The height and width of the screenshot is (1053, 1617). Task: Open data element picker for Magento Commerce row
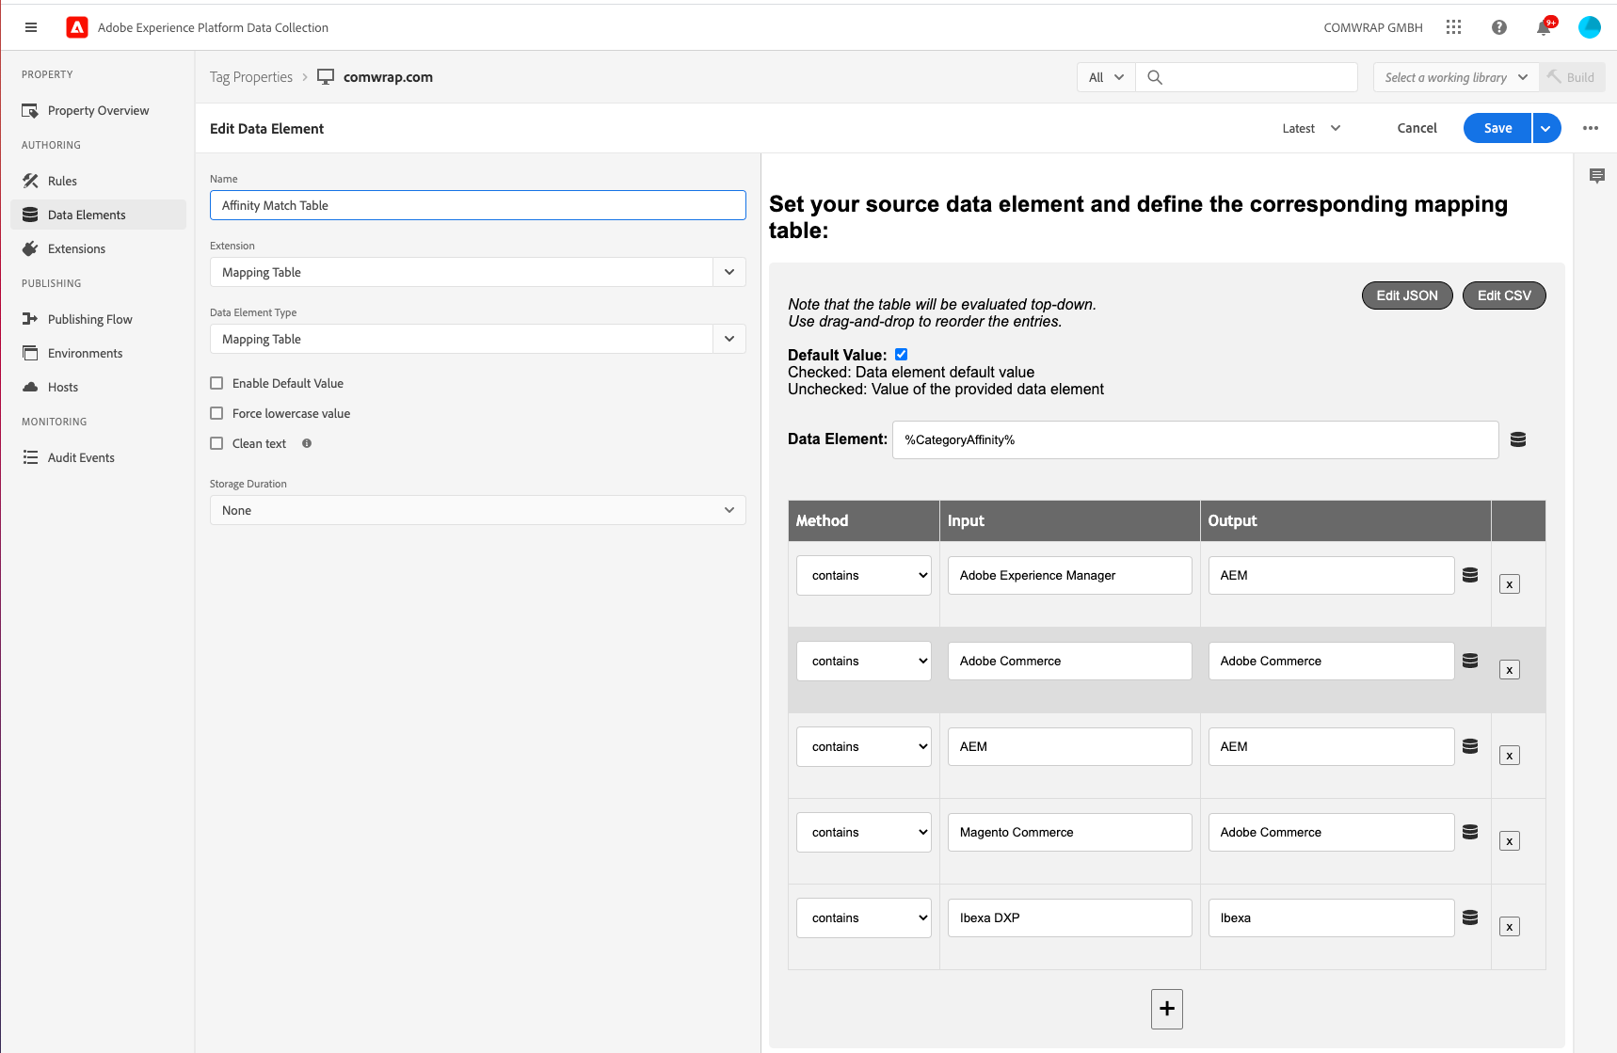point(1470,832)
